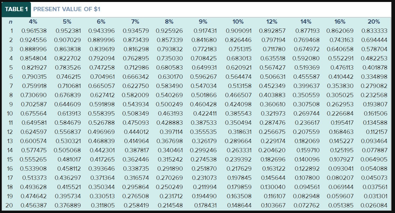Select the PRESENT VALUE OF $1 title
The image size is (395, 213).
(67, 9)
